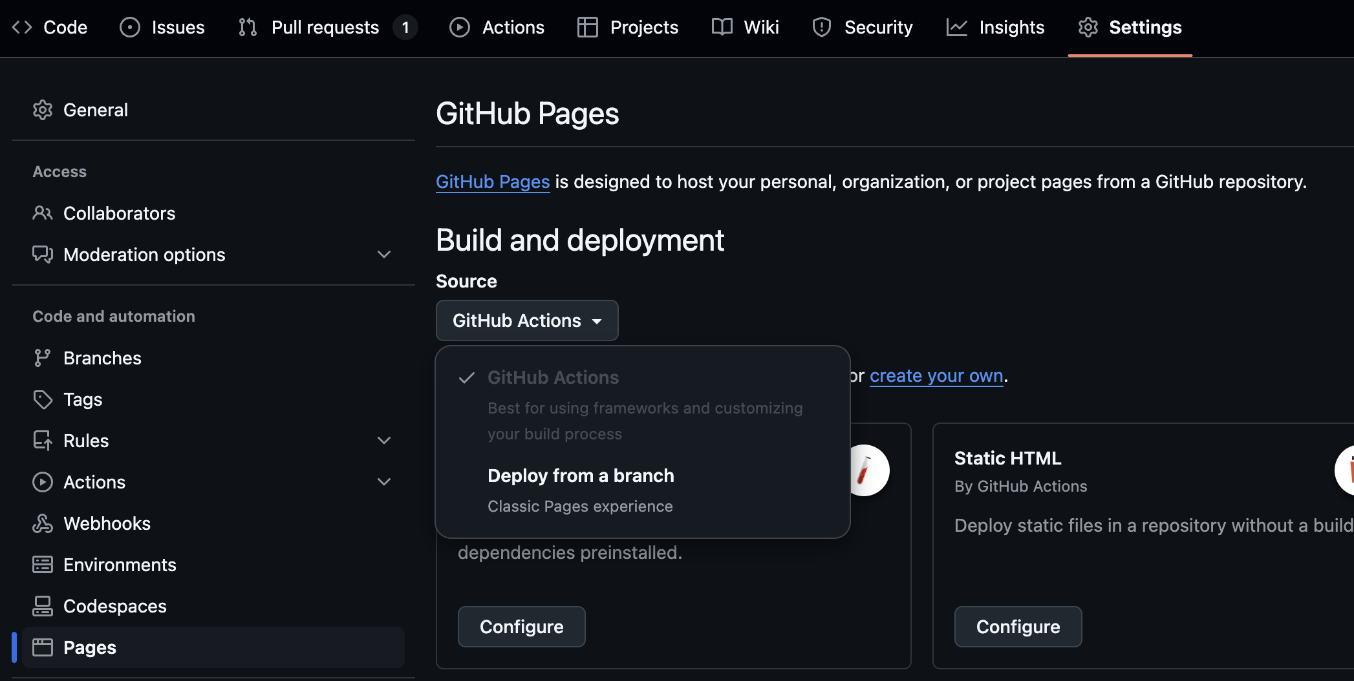Open Webhooks via its sidebar icon
This screenshot has height=681, width=1354.
pos(43,523)
